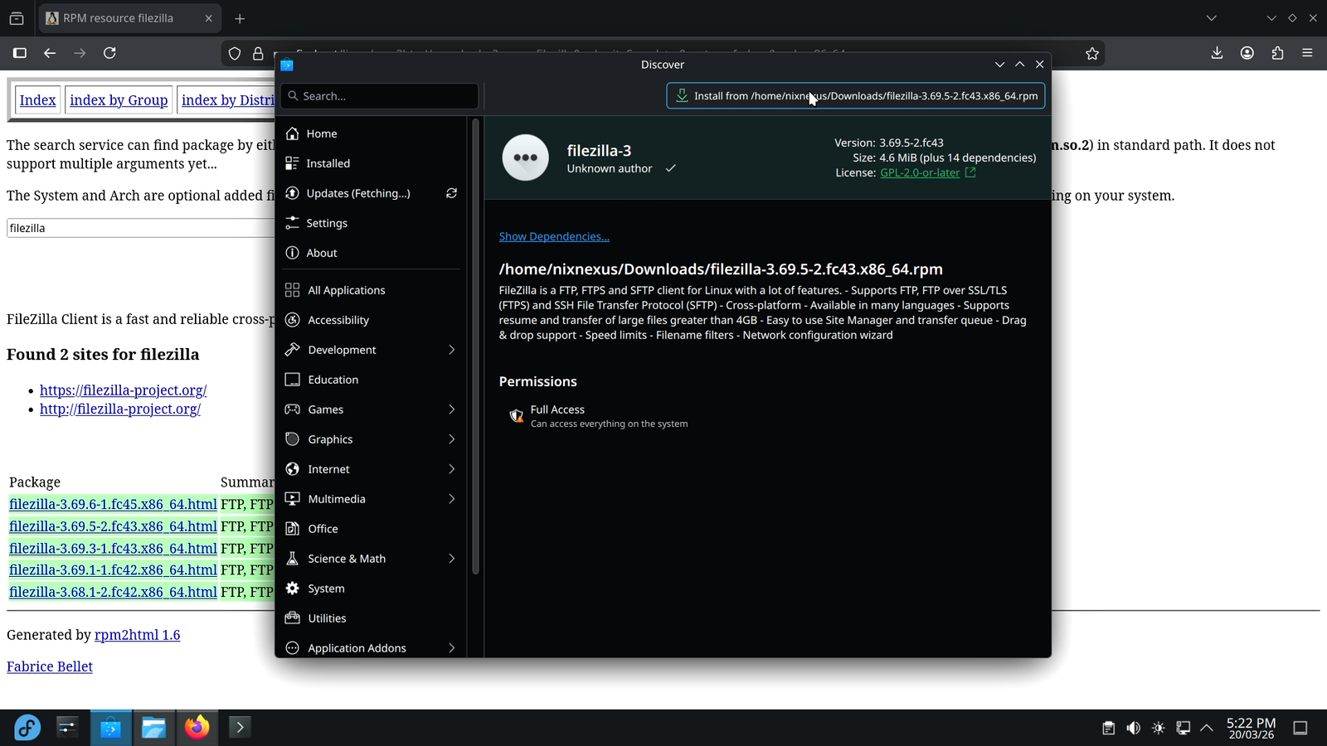This screenshot has height=746, width=1327.
Task: Click the Discover sidebar scrollbar
Action: click(x=475, y=346)
